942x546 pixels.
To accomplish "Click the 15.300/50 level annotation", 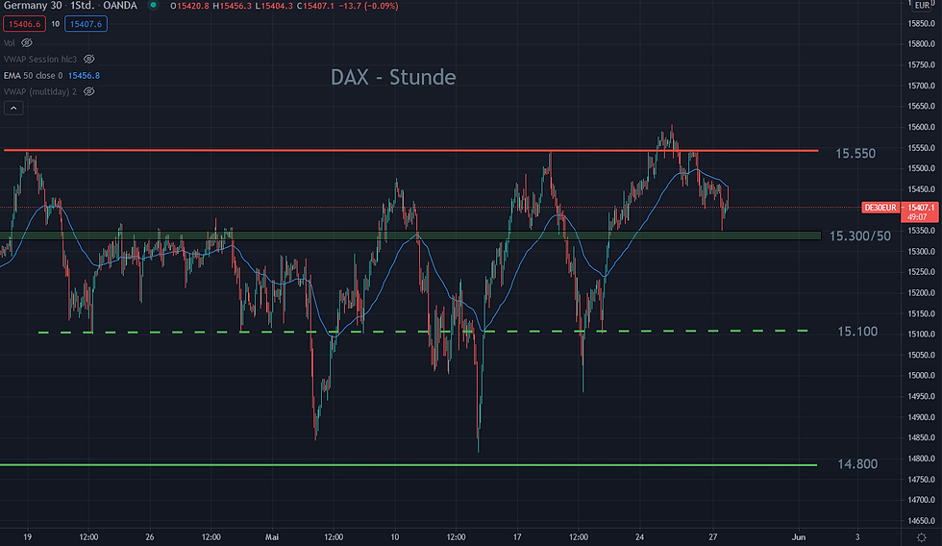I will coord(860,236).
